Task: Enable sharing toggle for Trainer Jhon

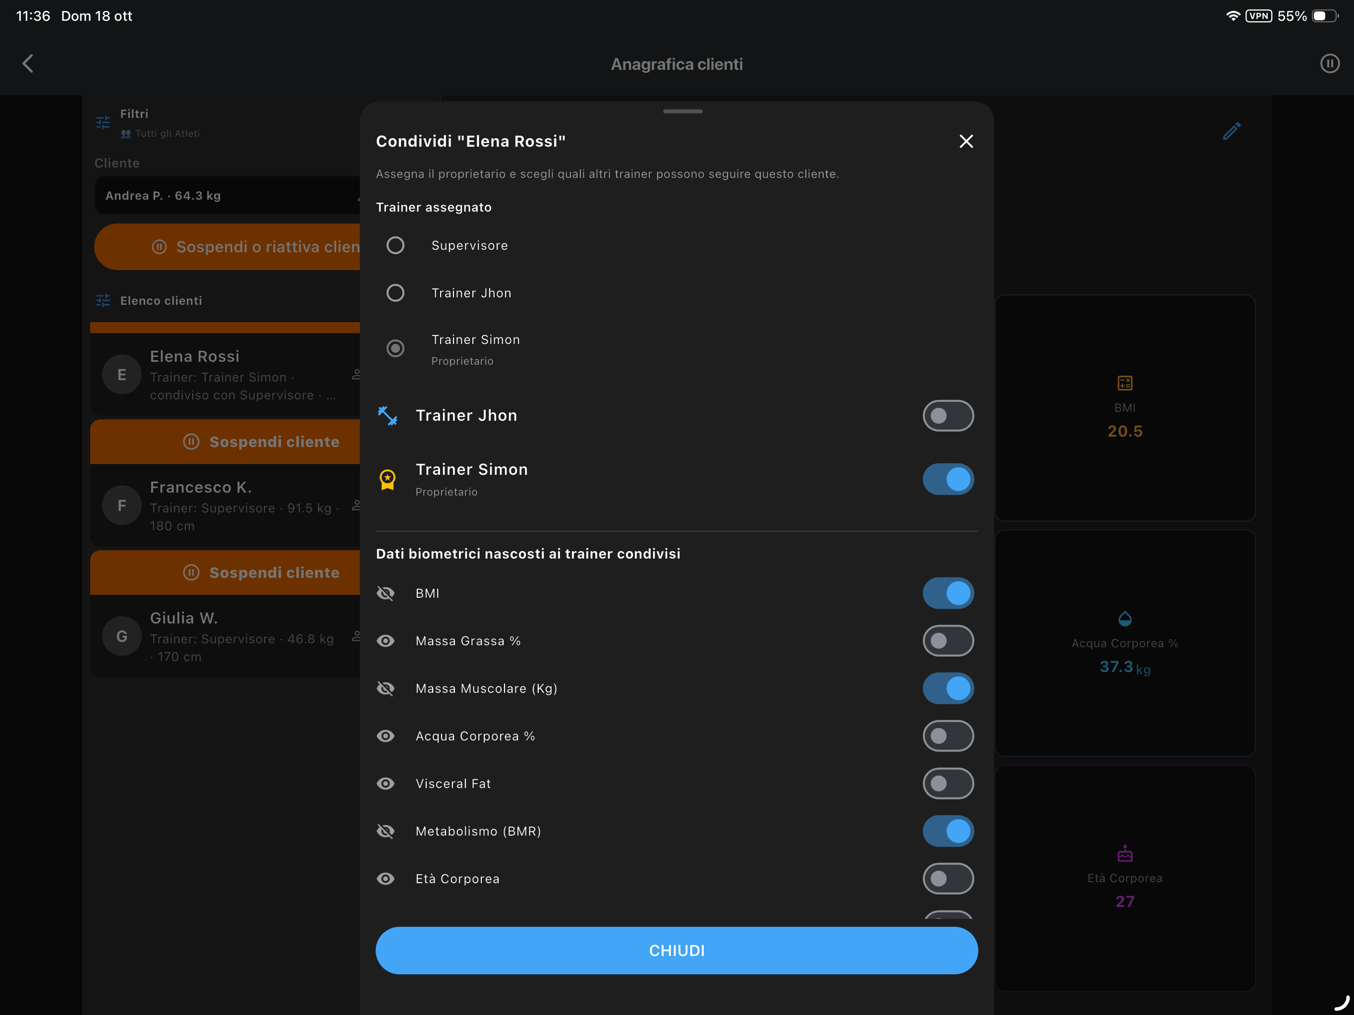Action: (948, 416)
